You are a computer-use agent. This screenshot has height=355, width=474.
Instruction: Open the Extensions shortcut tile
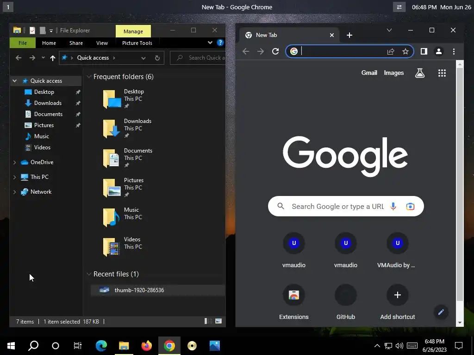[294, 302]
